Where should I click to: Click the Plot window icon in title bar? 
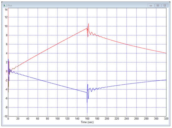click(5, 6)
